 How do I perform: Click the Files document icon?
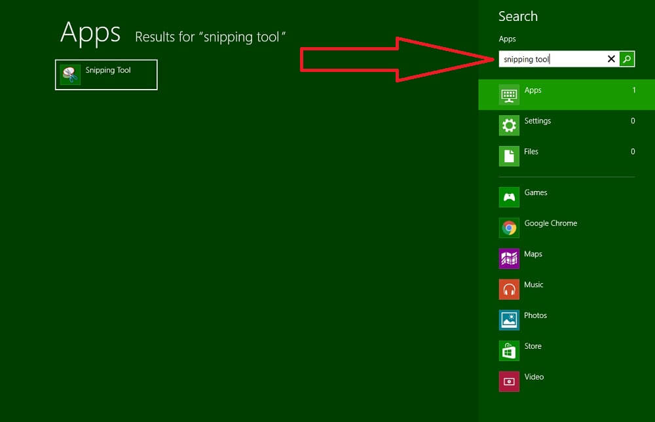(509, 156)
